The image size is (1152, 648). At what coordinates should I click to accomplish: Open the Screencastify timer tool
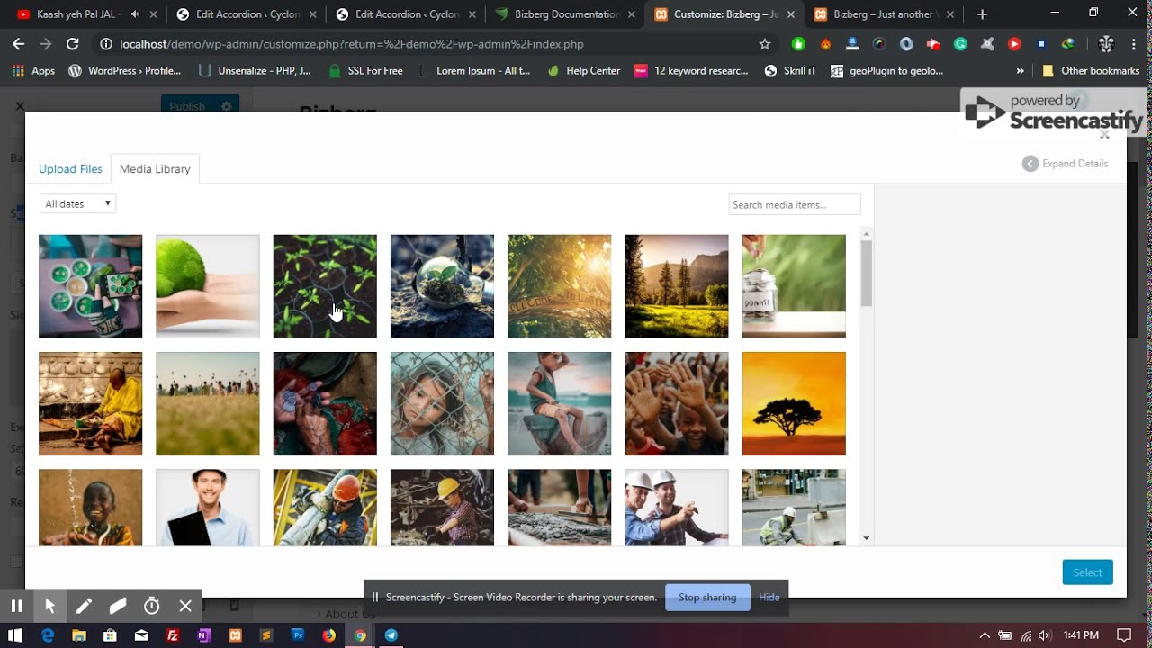tap(152, 606)
